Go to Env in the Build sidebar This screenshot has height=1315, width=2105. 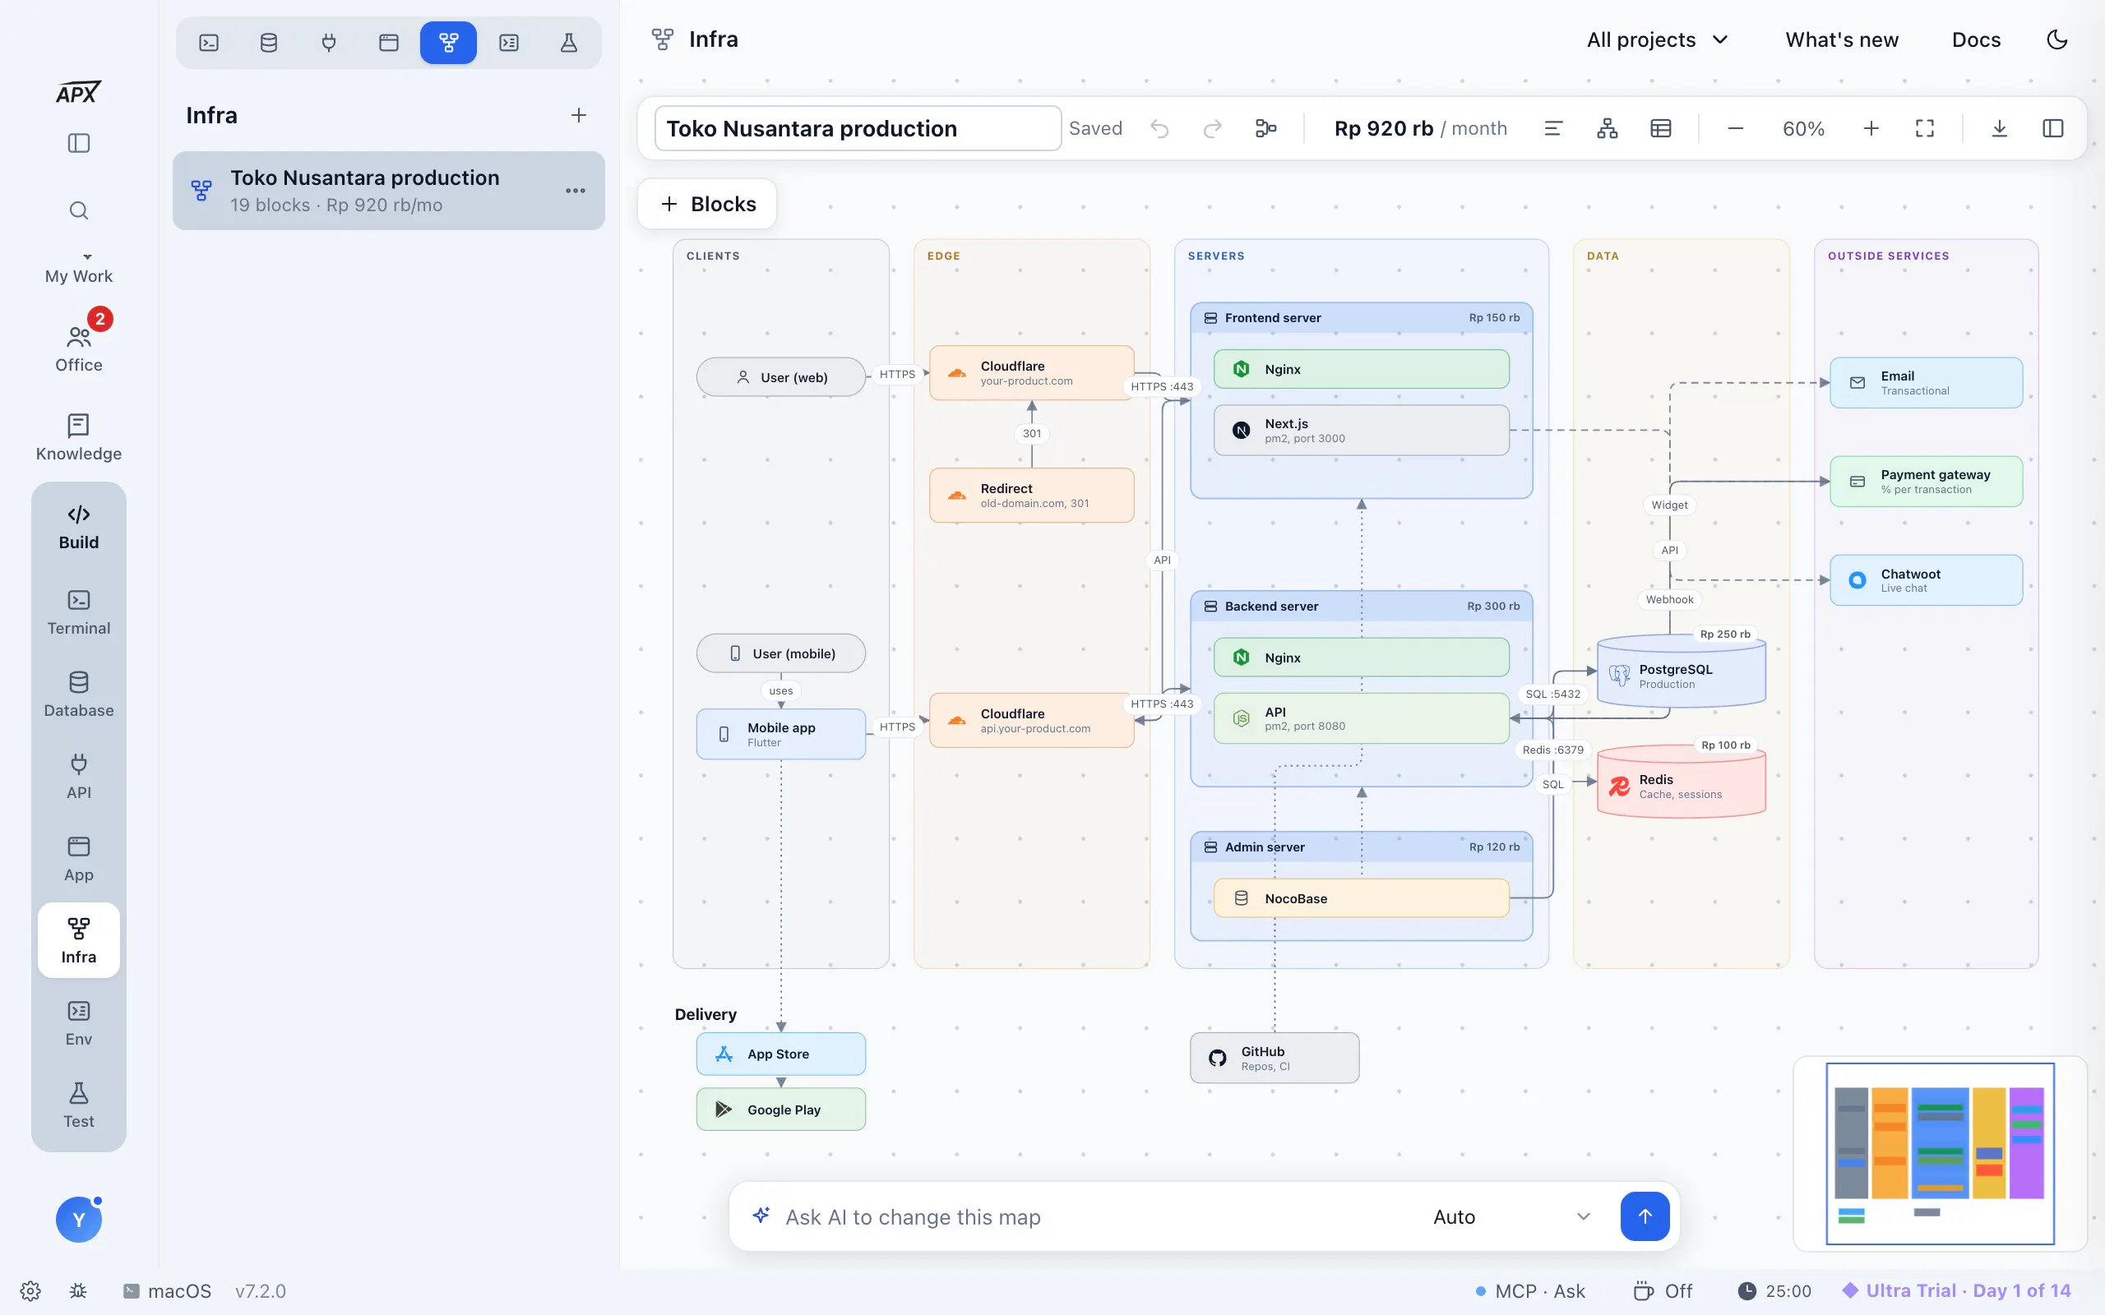tap(79, 1022)
